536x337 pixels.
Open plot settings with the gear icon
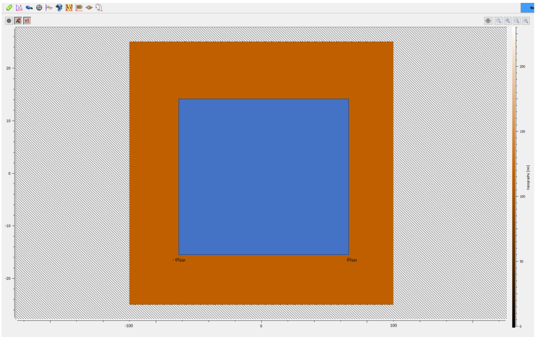9,21
